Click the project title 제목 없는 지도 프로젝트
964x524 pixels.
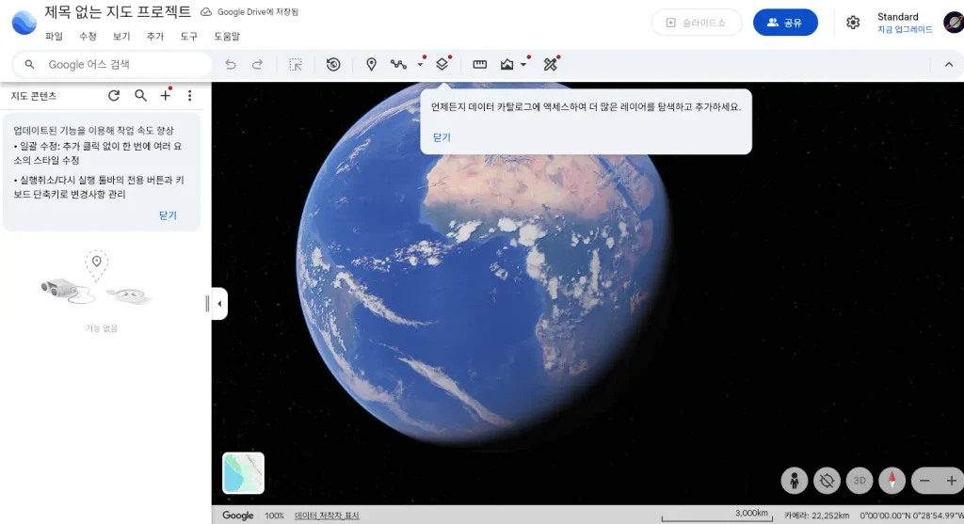pyautogui.click(x=118, y=11)
